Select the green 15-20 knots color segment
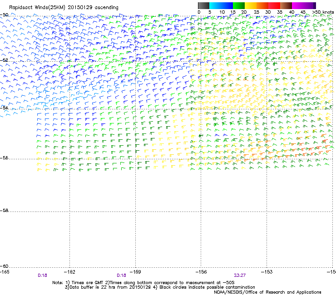 click(239, 5)
